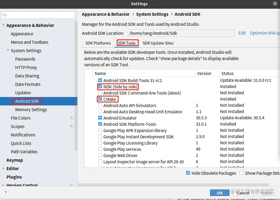The width and height of the screenshot is (280, 200).
Task: Switch to the SDK Platforms tab
Action: tap(98, 43)
